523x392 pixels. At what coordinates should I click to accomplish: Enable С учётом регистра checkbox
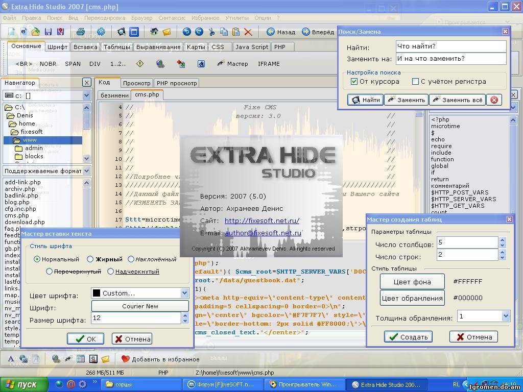[x=415, y=81]
